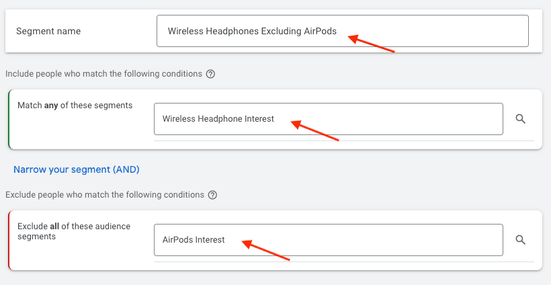Viewport: 551px width, 285px height.
Task: Click the bold word all in Exclude label
Action: click(53, 227)
